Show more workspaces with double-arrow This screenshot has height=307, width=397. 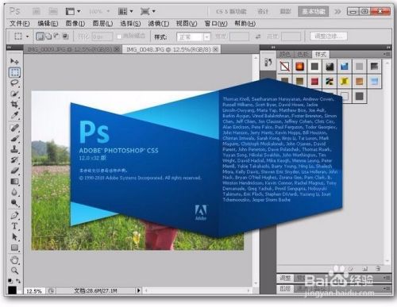[x=337, y=11]
